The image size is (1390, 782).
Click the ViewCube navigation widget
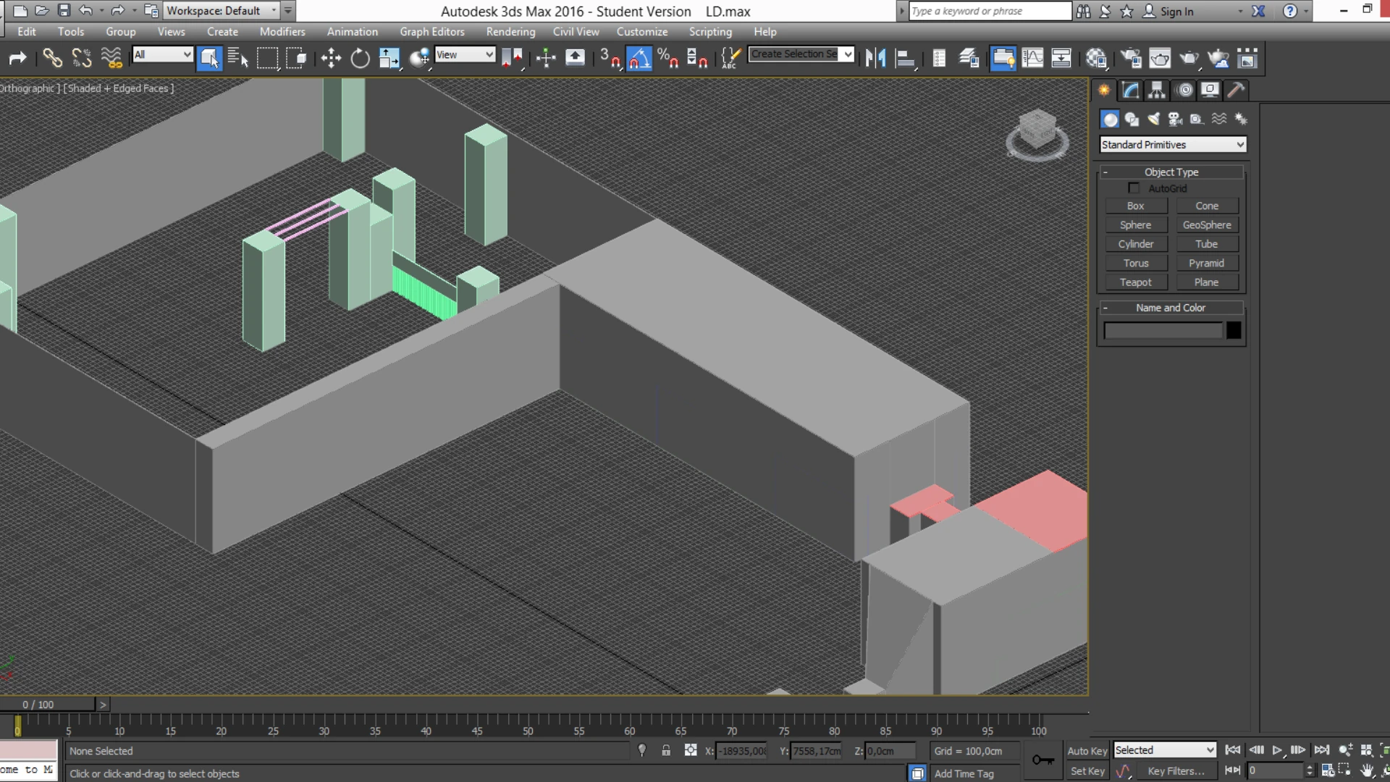point(1037,135)
